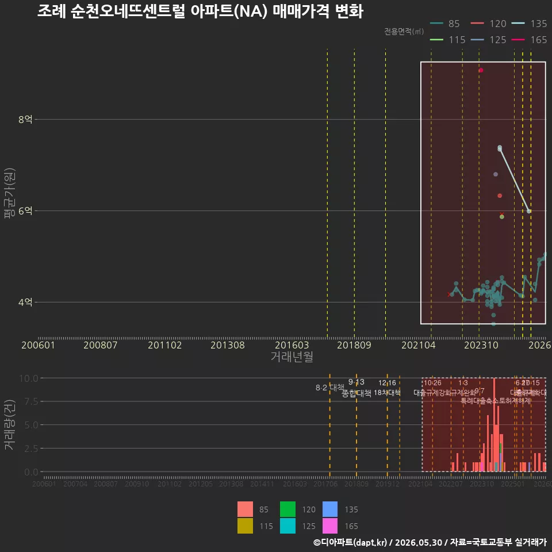Select the green 120 swatch in bottom legend
The height and width of the screenshot is (552, 552).
point(287,509)
